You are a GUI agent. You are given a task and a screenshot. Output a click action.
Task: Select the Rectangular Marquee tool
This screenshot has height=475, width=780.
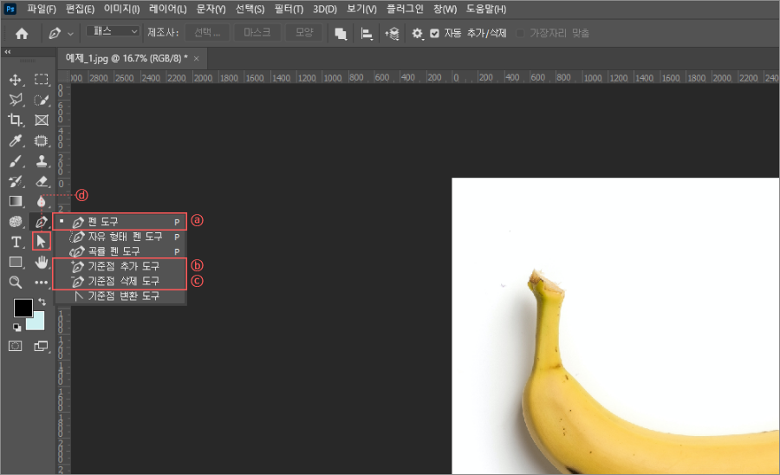(41, 80)
